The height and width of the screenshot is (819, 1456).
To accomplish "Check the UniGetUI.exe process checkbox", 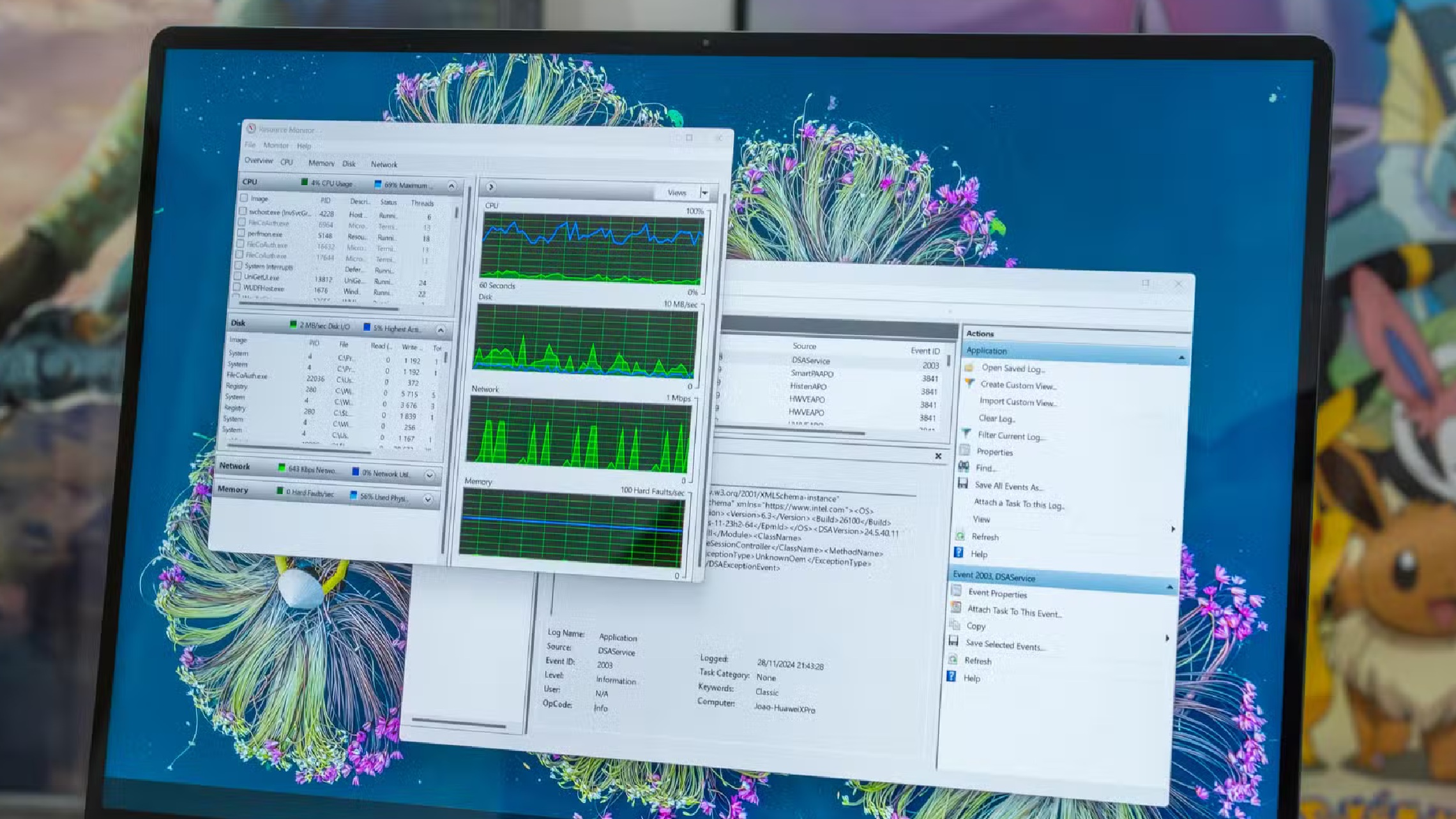I will [238, 276].
